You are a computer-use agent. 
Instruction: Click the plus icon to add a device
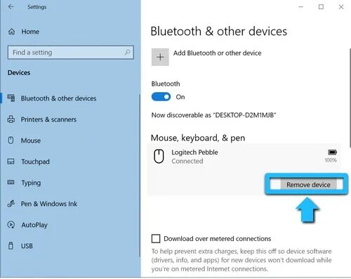160,57
